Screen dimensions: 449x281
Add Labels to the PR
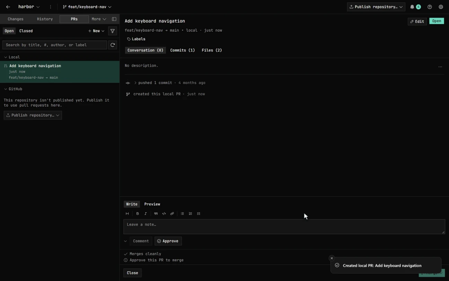136,39
